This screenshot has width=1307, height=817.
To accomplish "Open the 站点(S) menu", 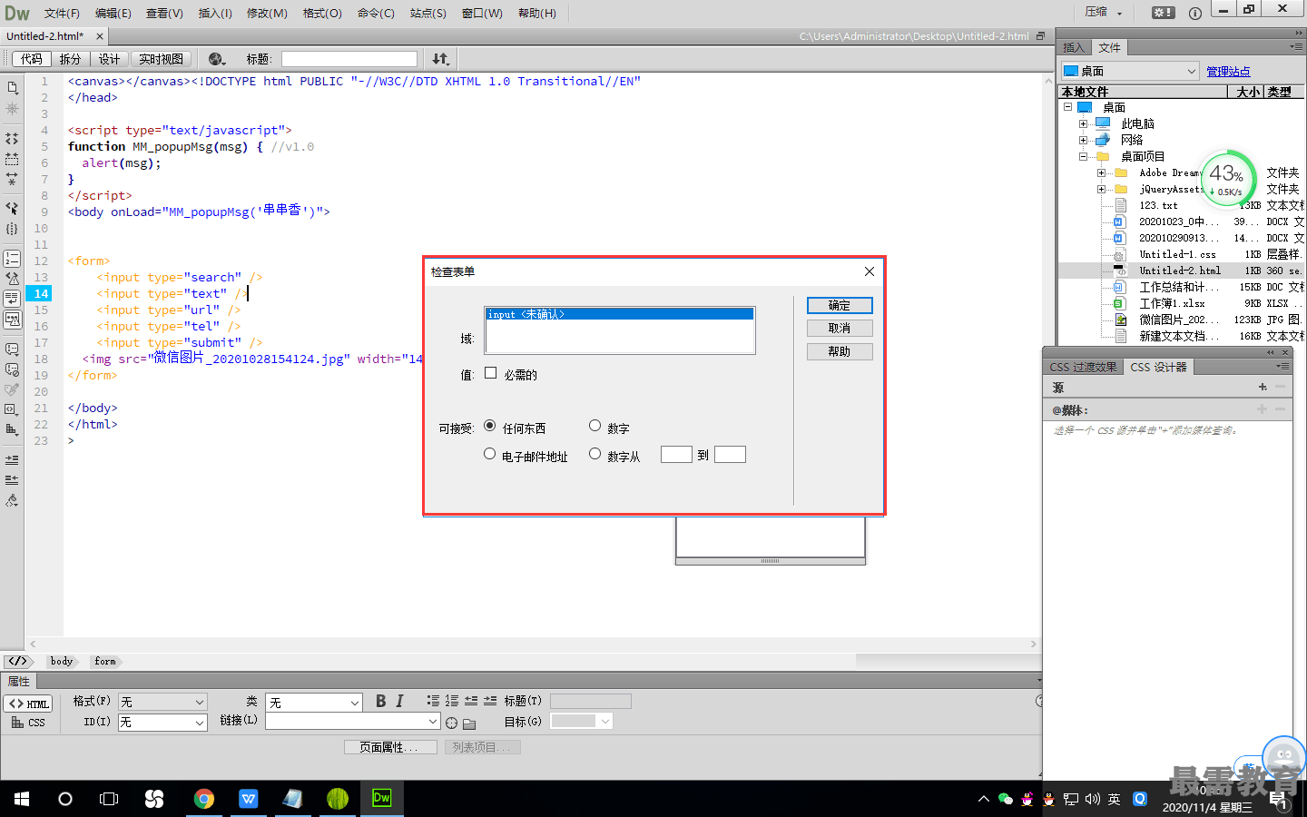I will click(428, 13).
